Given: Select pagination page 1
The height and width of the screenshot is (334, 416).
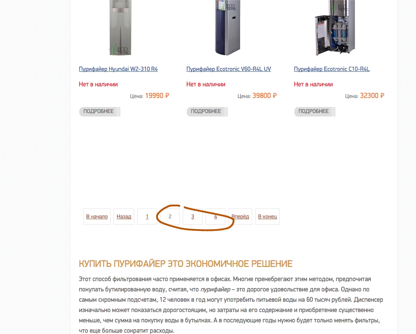Looking at the screenshot, I should [147, 217].
